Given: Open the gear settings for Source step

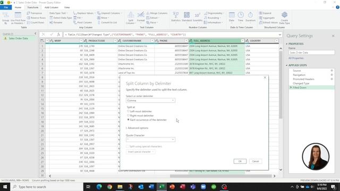Looking at the screenshot, I should coord(331,71).
